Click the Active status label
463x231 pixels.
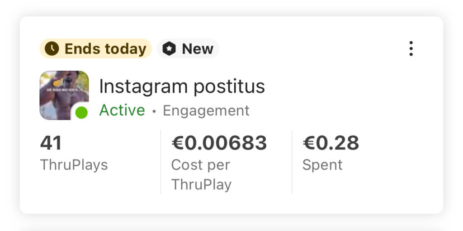(x=122, y=111)
